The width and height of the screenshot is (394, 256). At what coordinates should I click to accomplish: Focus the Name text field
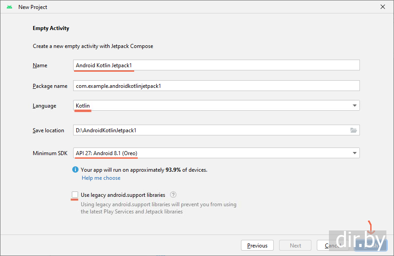pyautogui.click(x=216, y=65)
